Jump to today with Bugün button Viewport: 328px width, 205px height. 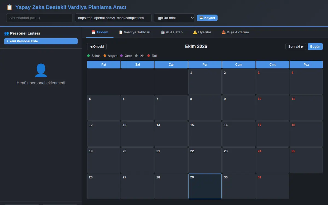pos(315,46)
